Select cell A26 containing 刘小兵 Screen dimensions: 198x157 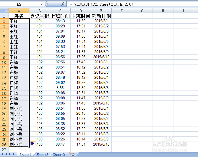click(19, 144)
